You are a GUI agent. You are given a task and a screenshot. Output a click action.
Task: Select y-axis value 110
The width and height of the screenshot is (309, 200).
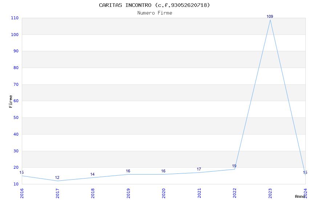[15, 18]
